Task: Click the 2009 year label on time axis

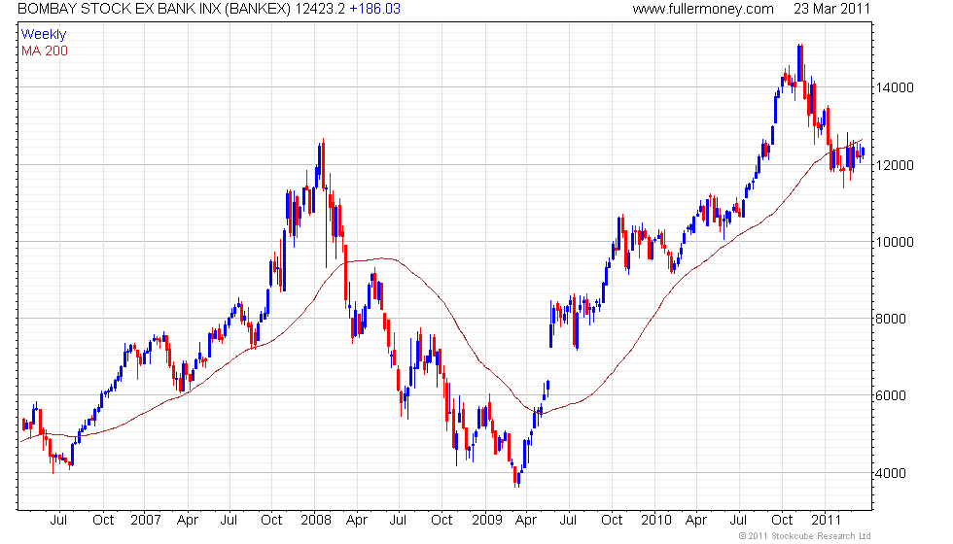Action: coord(487,521)
